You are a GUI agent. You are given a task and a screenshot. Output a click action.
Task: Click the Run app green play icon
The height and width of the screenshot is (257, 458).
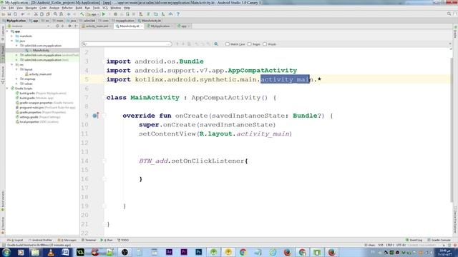104,14
